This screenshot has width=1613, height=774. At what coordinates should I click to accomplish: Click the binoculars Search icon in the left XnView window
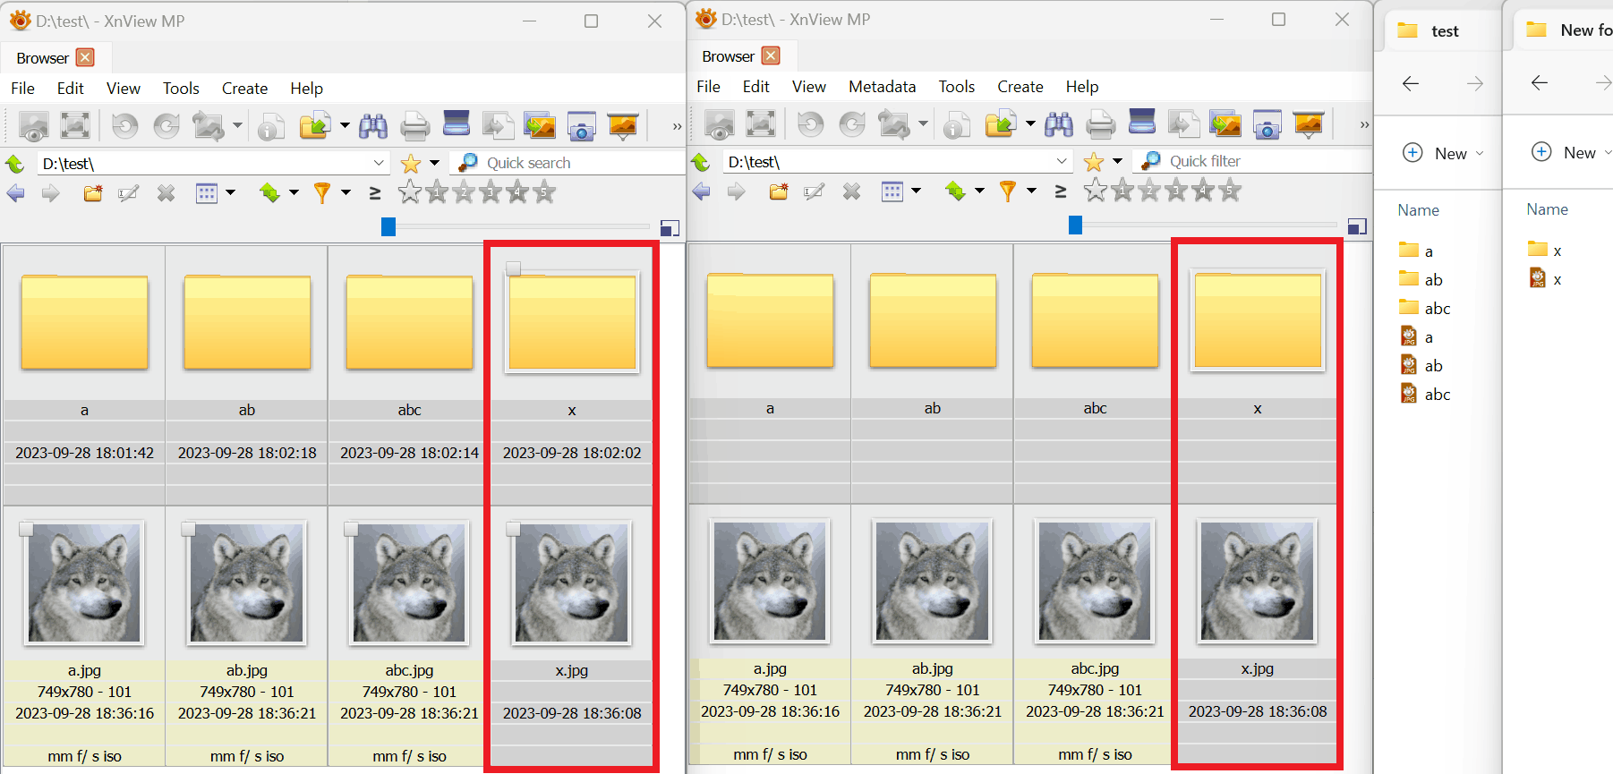(373, 126)
